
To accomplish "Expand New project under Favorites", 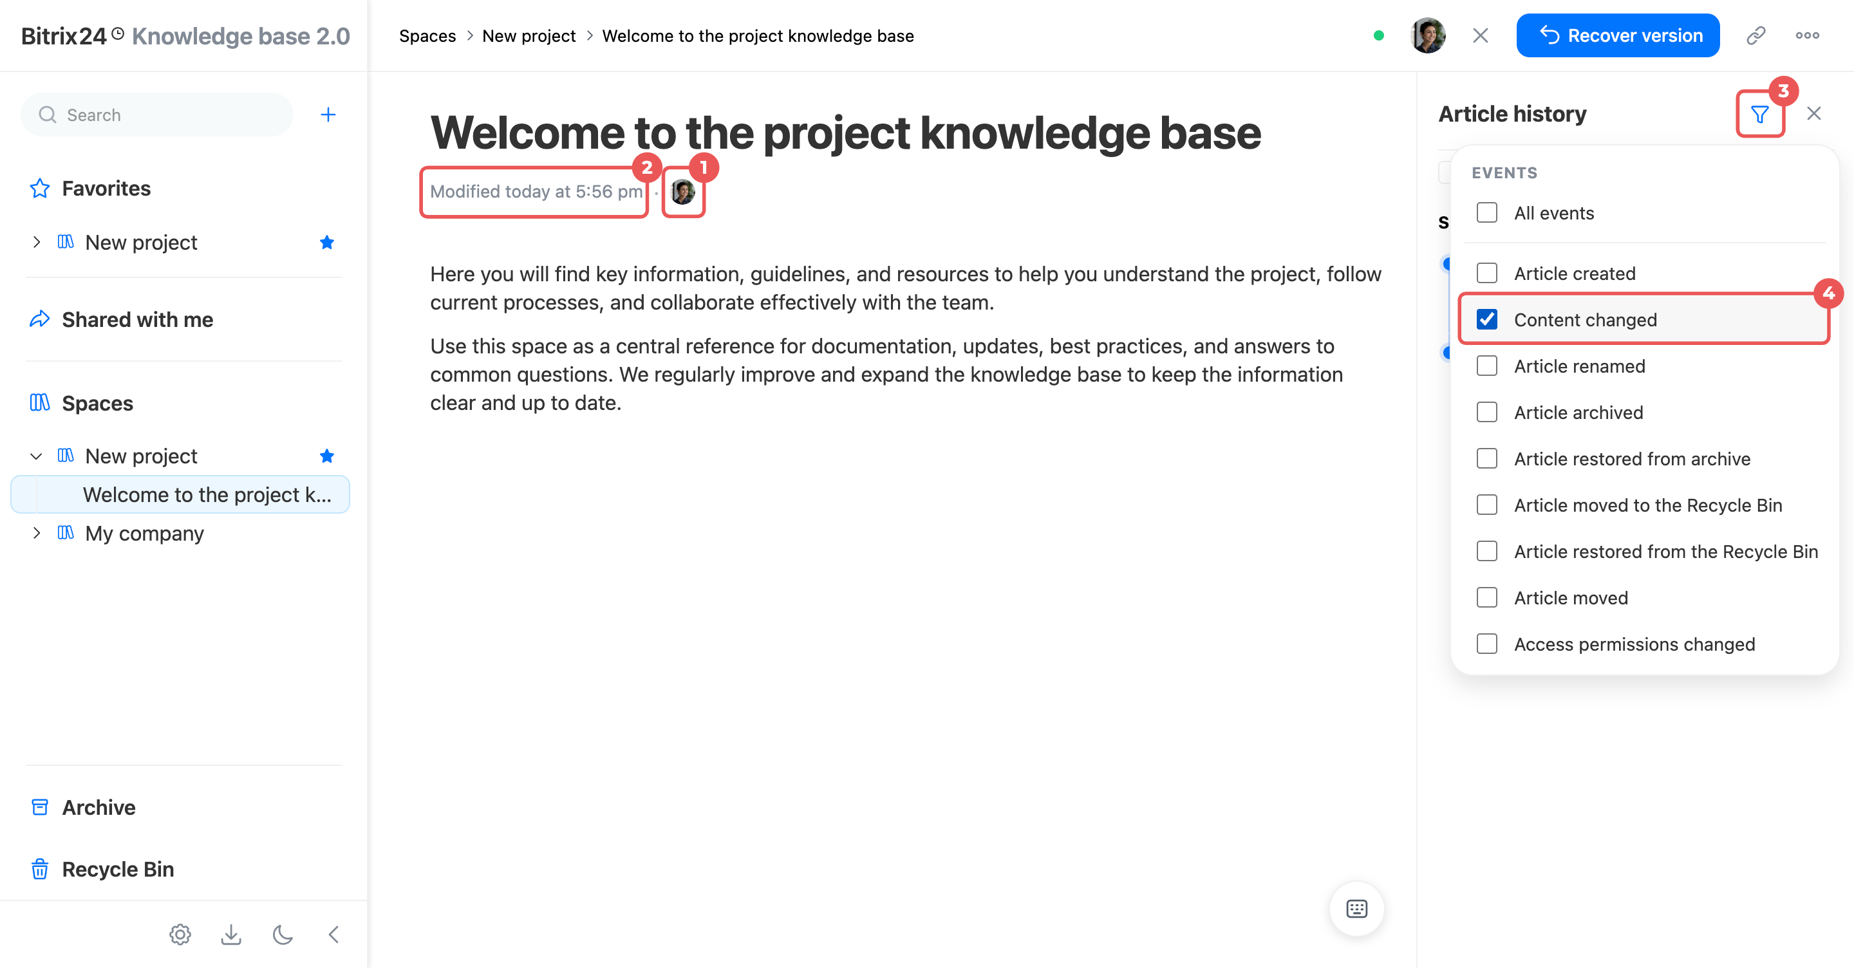I will click(37, 242).
